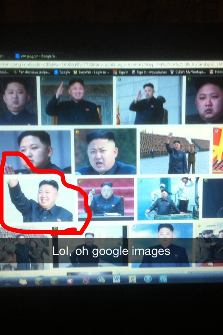Click the round blue icon right of Word
The image size is (223, 335).
pyautogui.click(x=148, y=279)
